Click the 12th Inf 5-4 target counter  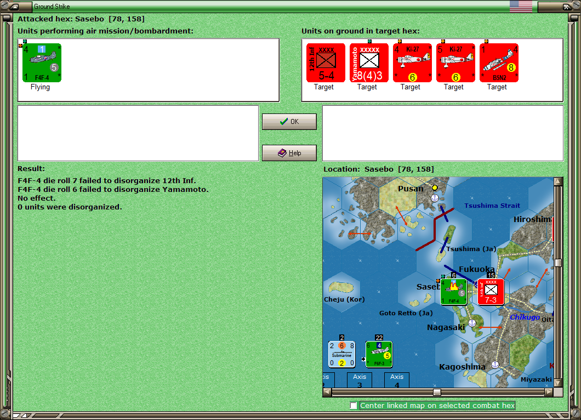click(326, 63)
